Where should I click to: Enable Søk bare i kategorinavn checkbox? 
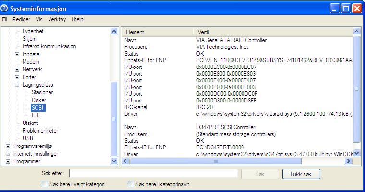[x=131, y=184]
